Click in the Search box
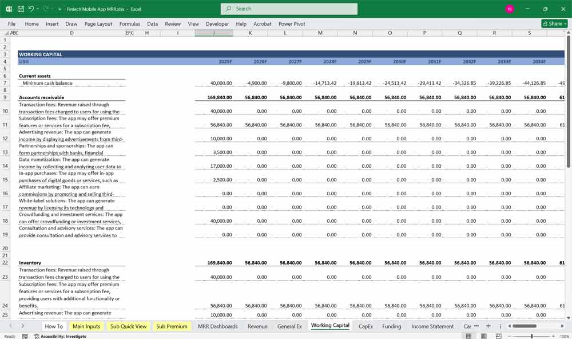Image resolution: width=572 pixels, height=339 pixels. (289, 9)
